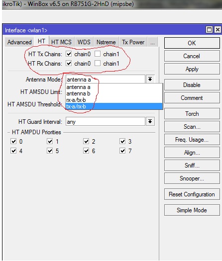Disable the wlan1 interface
222x261 pixels.
192,85
